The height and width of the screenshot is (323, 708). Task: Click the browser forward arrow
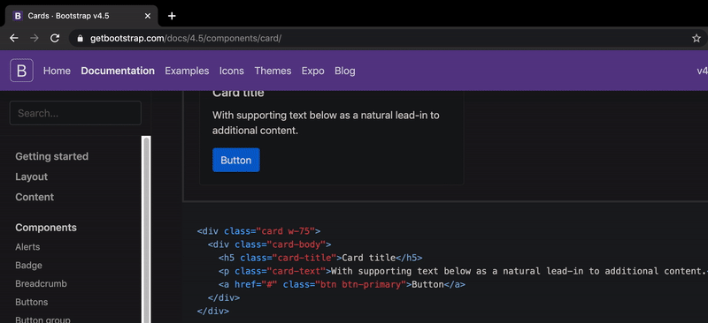click(35, 38)
